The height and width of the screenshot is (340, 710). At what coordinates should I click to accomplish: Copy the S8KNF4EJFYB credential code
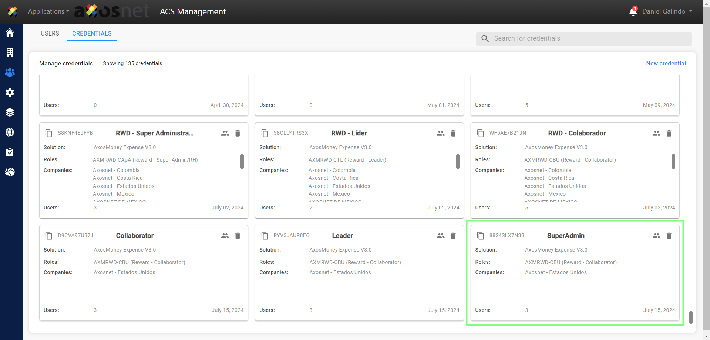[x=49, y=133]
